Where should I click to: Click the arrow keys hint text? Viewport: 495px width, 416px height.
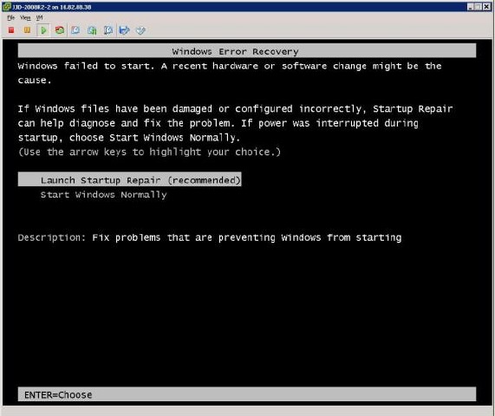tap(149, 152)
